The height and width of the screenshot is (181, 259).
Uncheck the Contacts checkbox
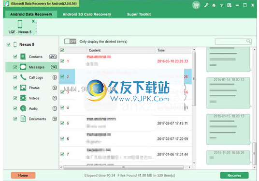15,57
